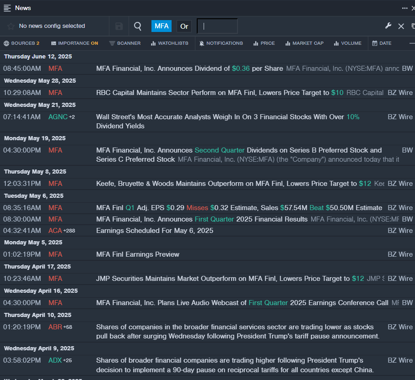Image resolution: width=415 pixels, height=380 pixels.
Task: Click the Wednesday April 9, 2025 date header
Action: tap(39, 348)
